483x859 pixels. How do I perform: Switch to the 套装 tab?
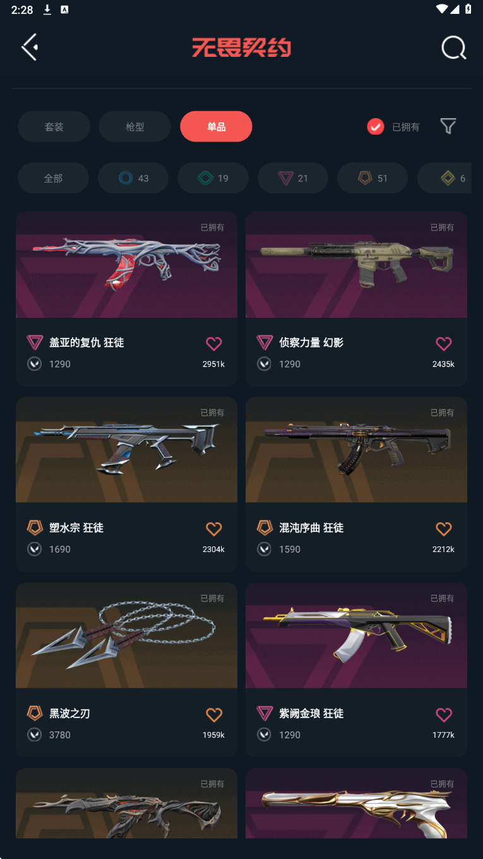coord(54,126)
